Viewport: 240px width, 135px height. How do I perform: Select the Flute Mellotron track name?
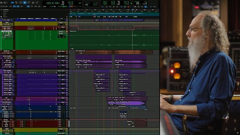point(7,102)
